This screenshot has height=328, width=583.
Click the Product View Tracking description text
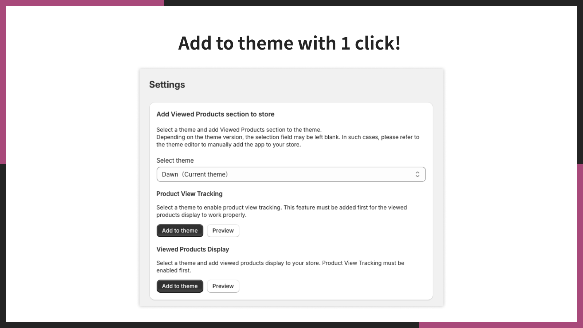281,211
